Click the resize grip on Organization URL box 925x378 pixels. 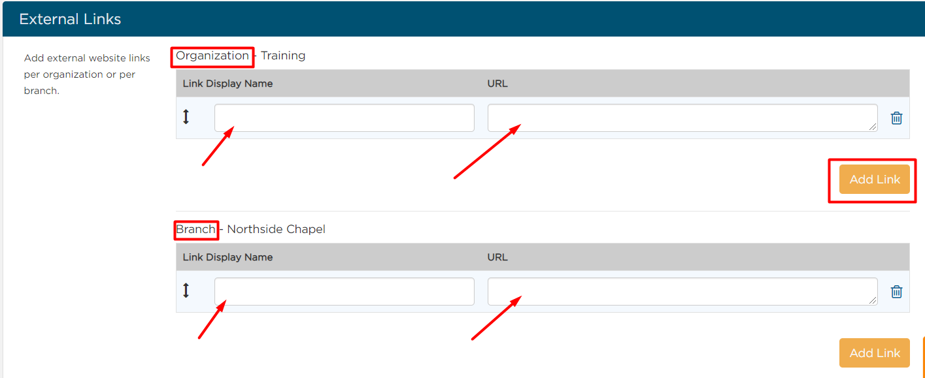[x=873, y=127]
